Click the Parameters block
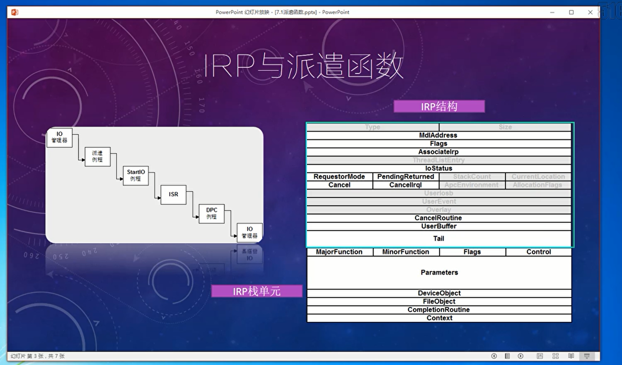This screenshot has width=622, height=365. point(439,272)
